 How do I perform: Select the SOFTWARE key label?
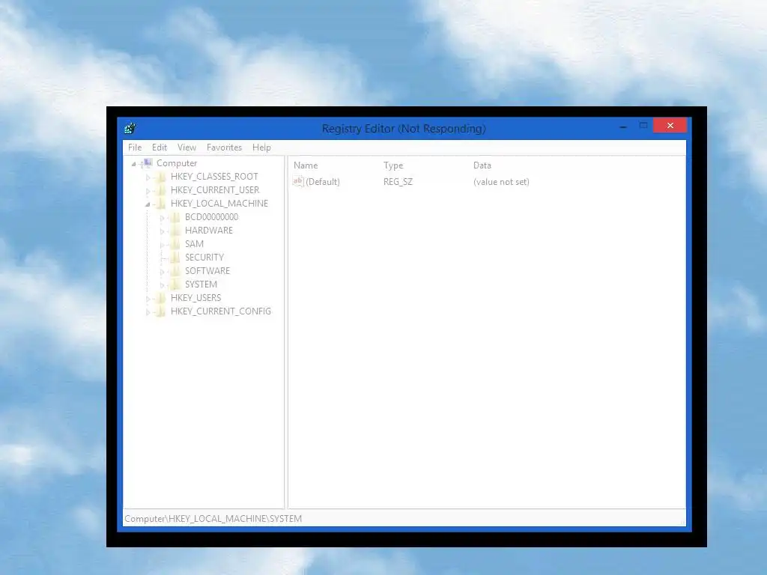pyautogui.click(x=207, y=270)
